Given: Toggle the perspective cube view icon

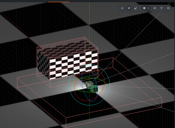Looking at the screenshot, I should (161, 8).
